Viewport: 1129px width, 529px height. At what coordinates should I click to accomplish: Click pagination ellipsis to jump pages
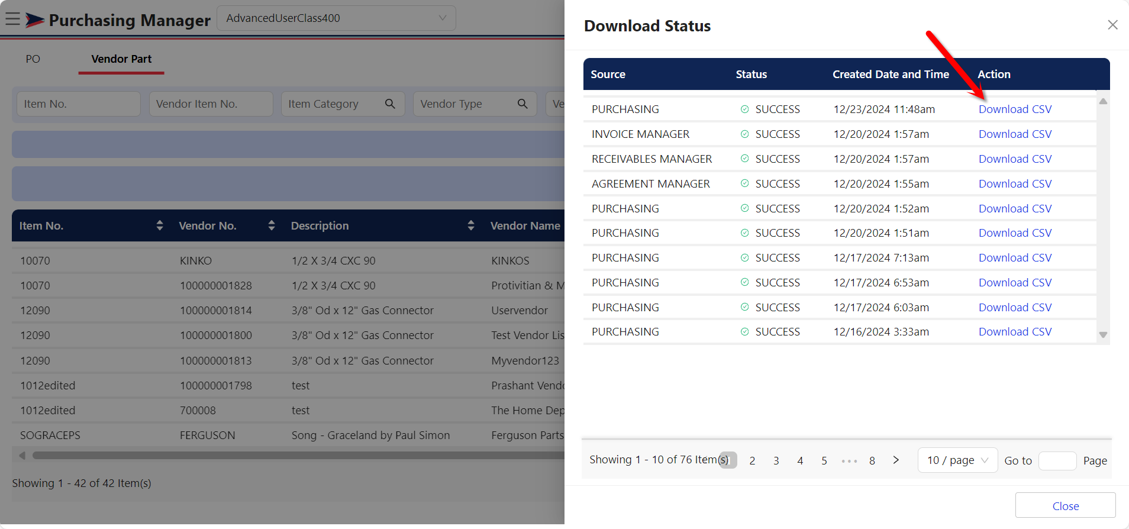click(x=849, y=461)
